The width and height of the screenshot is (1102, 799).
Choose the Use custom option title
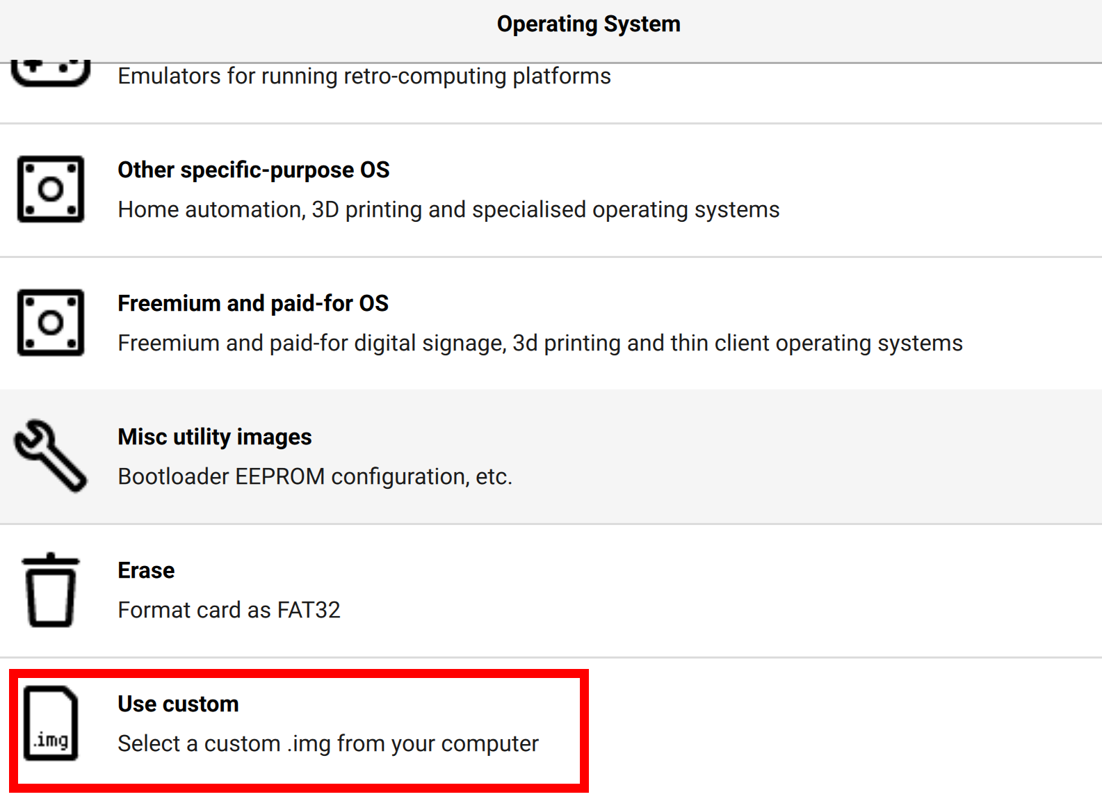click(x=178, y=704)
